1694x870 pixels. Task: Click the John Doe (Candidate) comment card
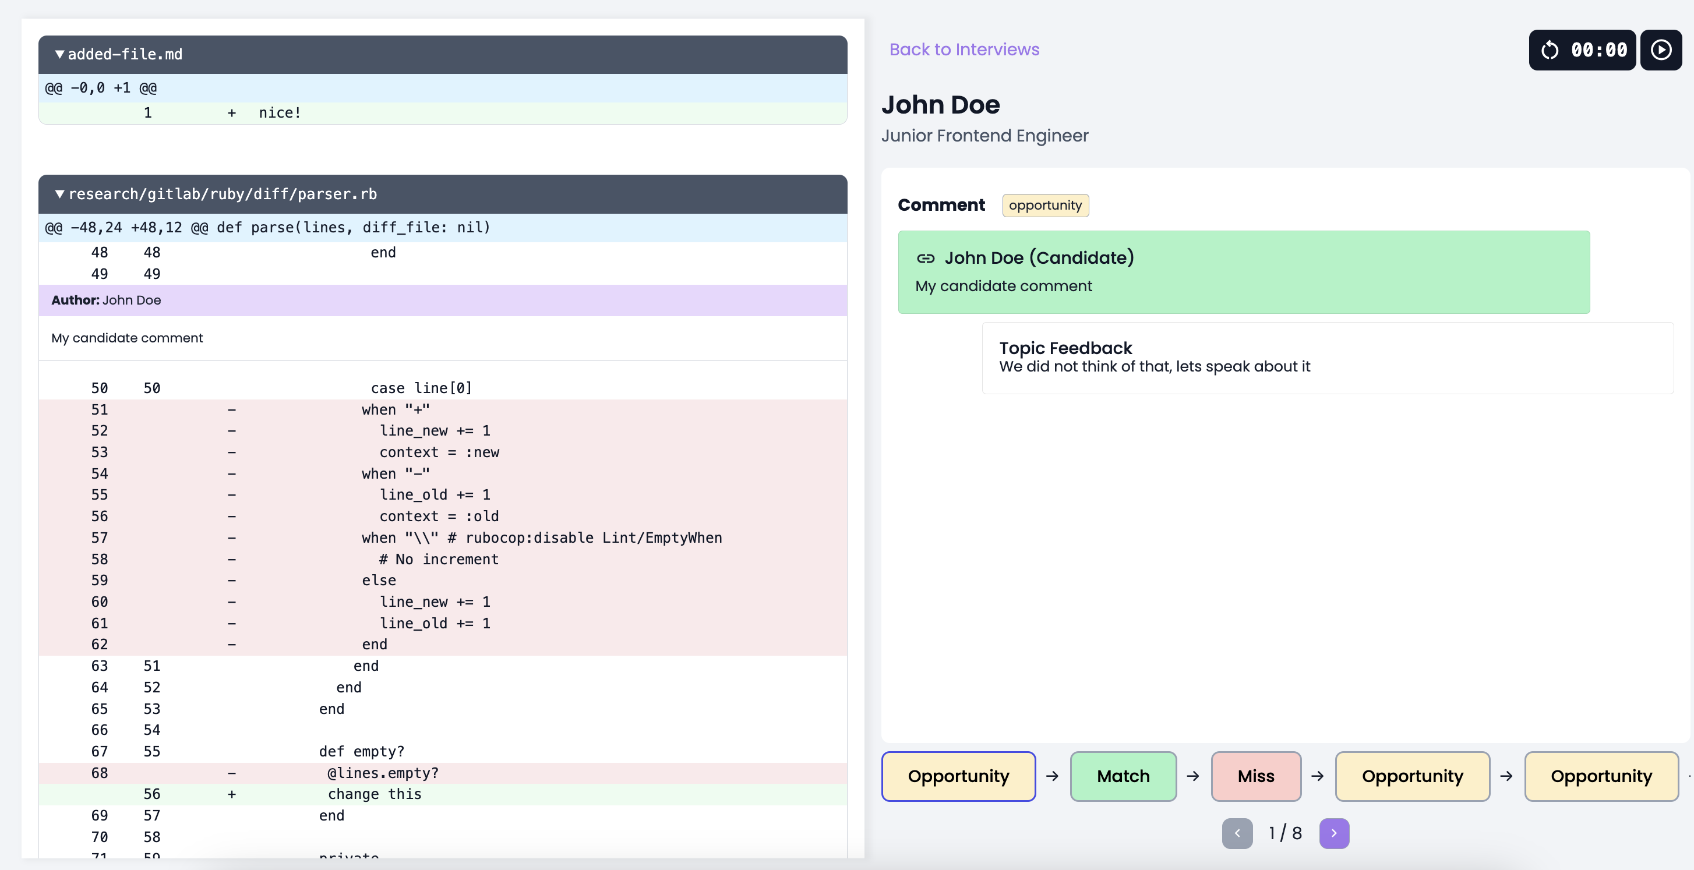pos(1244,271)
